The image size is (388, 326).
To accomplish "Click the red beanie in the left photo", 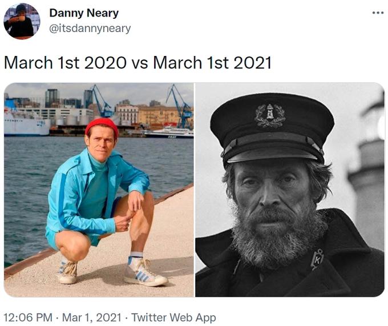I will pyautogui.click(x=102, y=126).
